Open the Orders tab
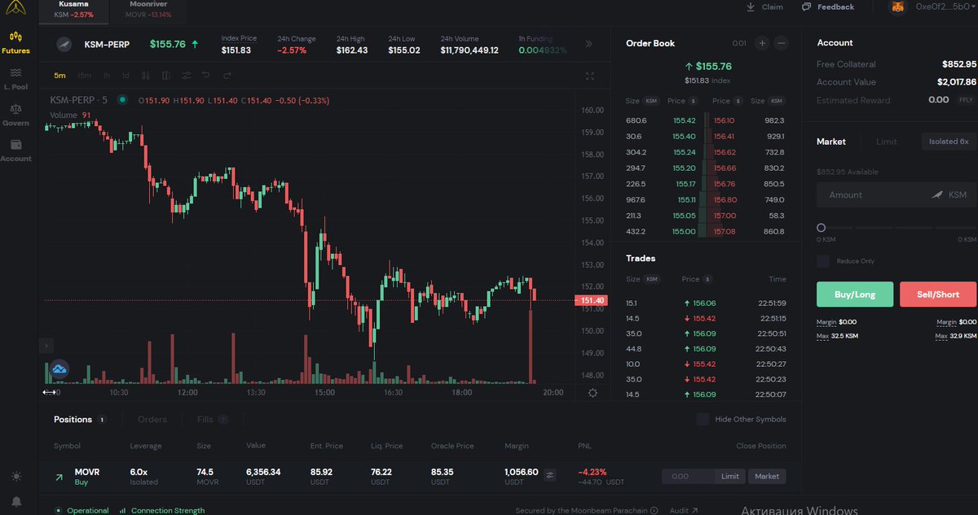This screenshot has height=515, width=978. 152,419
